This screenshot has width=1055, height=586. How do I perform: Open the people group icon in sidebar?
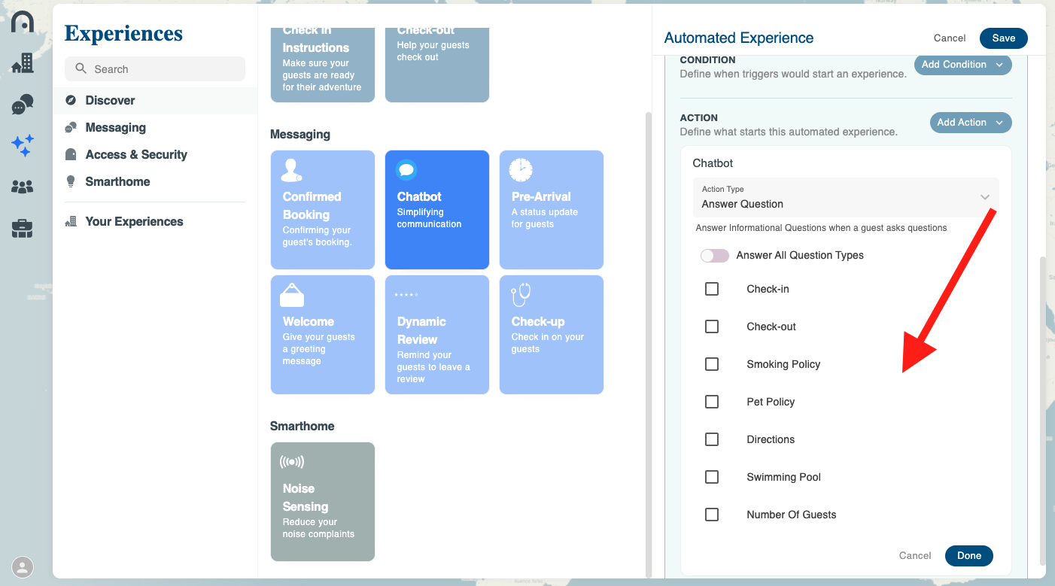[23, 187]
